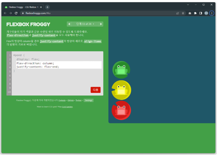Image resolution: width=218 pixels, height=156 pixels.
Task: Click the red 다음 (Next) button
Action: click(96, 90)
